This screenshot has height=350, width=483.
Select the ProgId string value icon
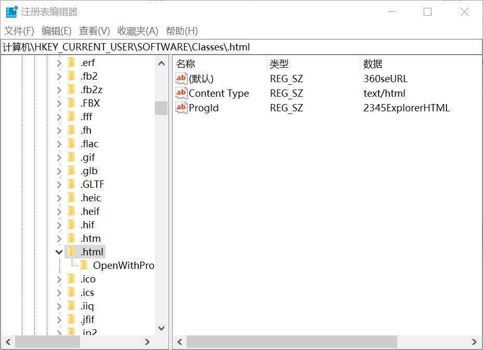click(x=180, y=108)
